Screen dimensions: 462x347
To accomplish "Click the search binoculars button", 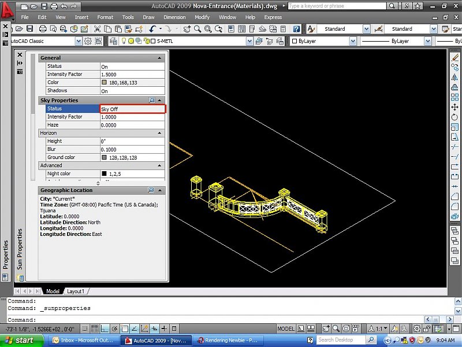I will tap(392, 6).
